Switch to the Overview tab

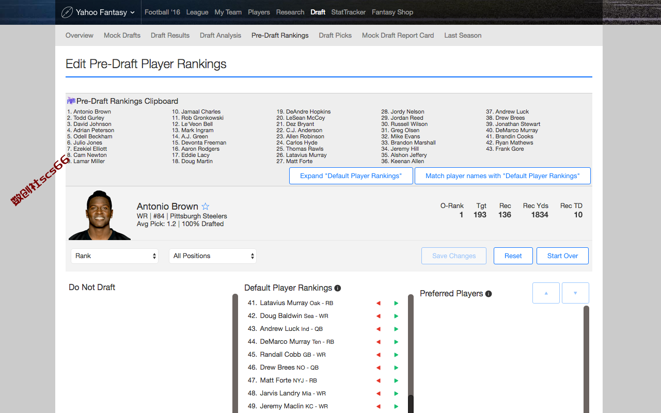click(x=80, y=35)
